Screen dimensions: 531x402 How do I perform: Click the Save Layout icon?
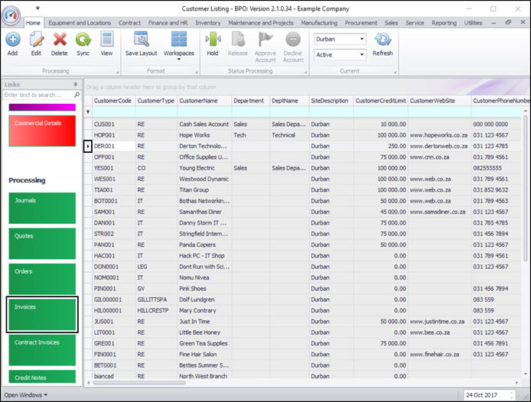pyautogui.click(x=141, y=39)
